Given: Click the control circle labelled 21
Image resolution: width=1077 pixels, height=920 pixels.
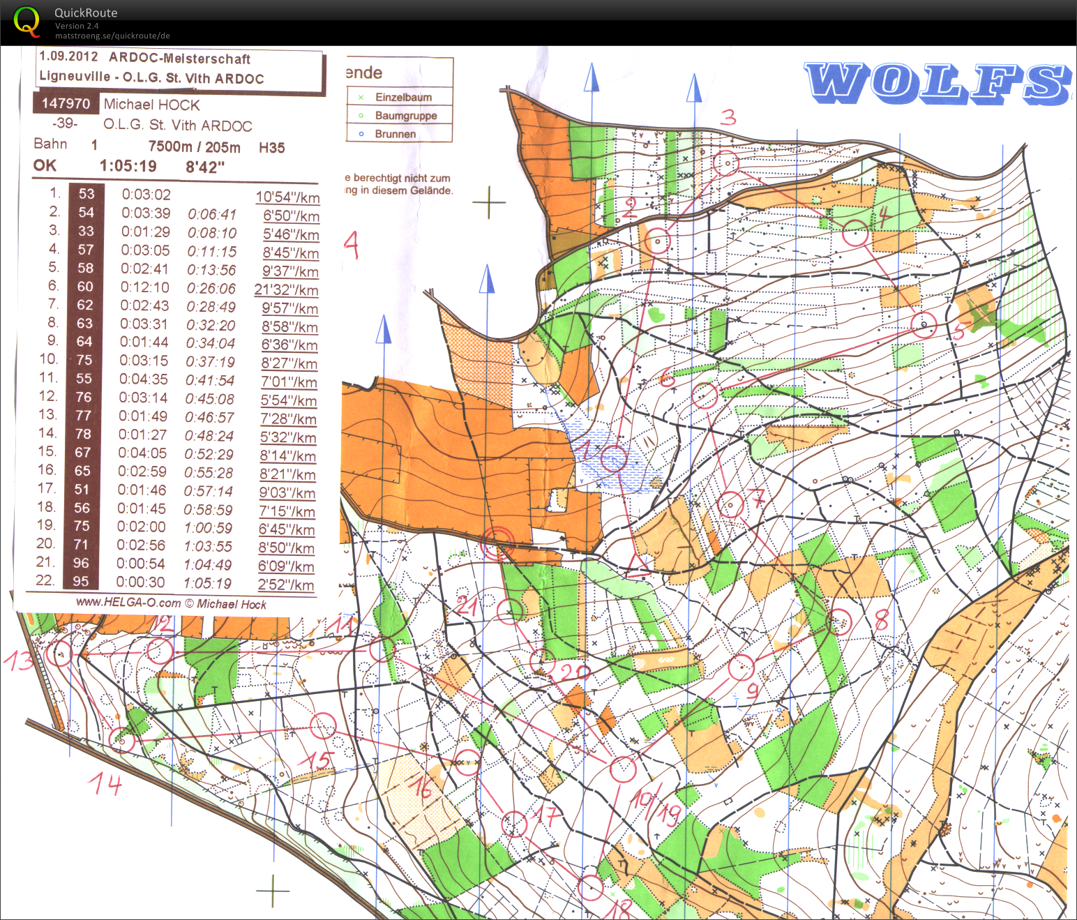Looking at the screenshot, I should [510, 612].
